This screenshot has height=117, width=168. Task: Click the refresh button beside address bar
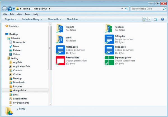tap(127, 9)
